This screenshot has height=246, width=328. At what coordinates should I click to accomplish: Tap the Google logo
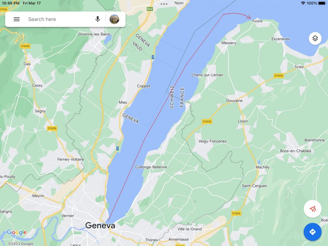pyautogui.click(x=17, y=233)
